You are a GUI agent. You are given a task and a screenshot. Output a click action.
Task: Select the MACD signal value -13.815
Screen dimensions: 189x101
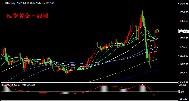31,85
